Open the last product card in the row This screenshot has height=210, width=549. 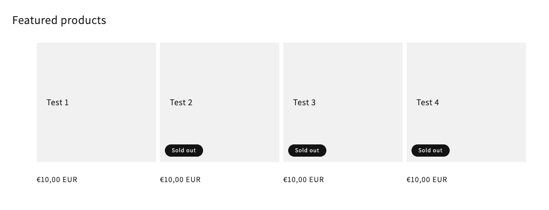(x=428, y=102)
